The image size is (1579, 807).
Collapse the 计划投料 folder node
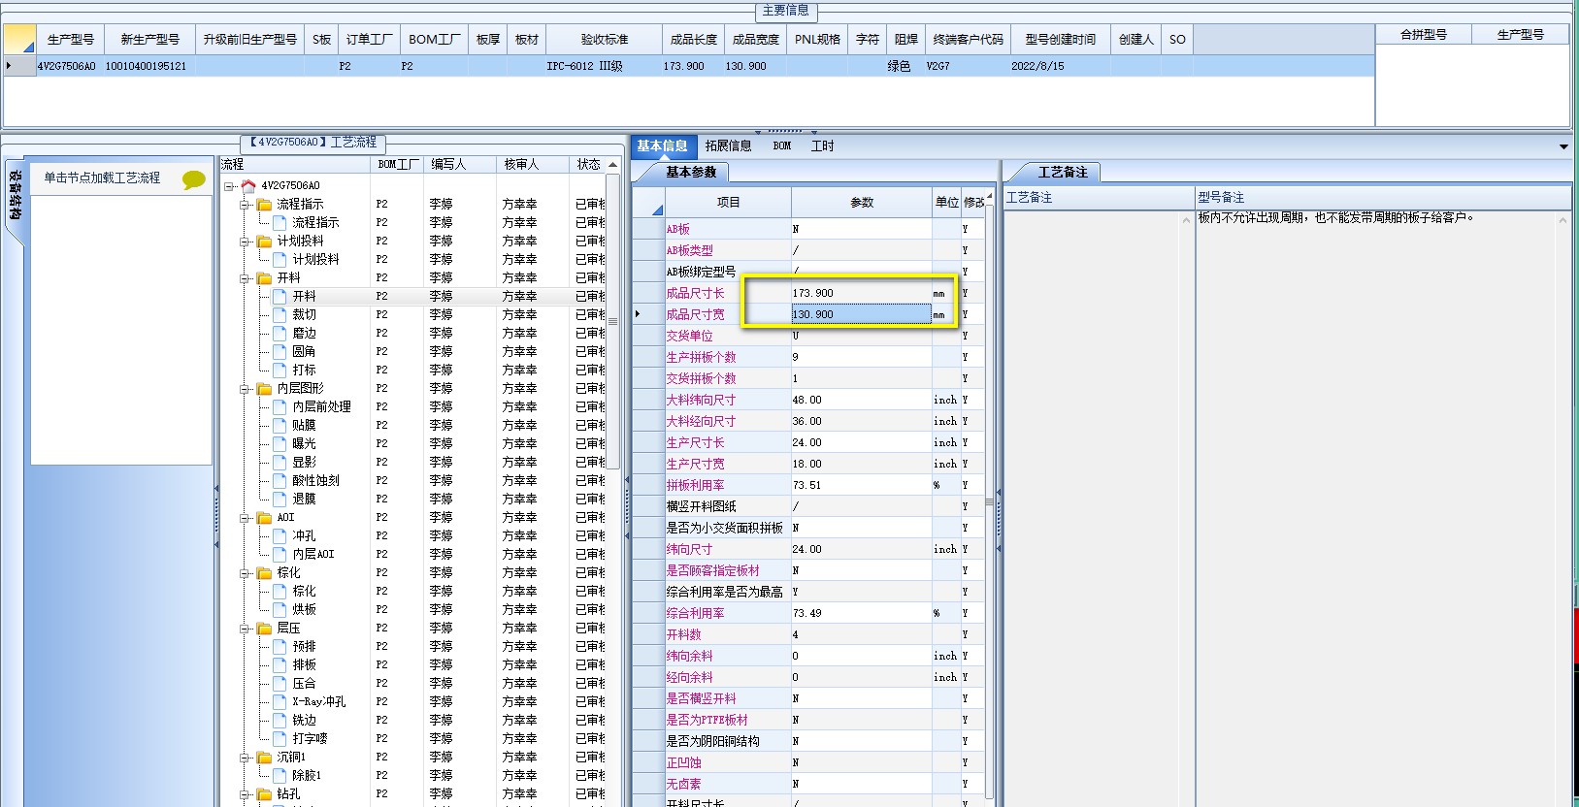click(x=245, y=242)
